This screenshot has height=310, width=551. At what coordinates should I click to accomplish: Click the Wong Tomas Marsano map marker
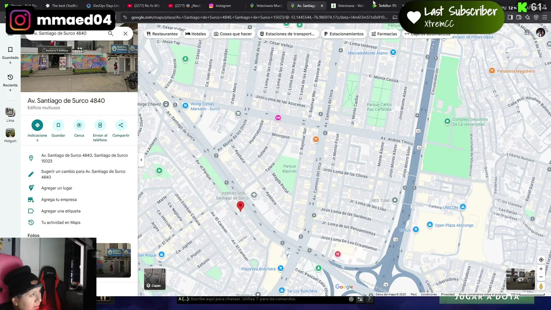[x=186, y=105]
